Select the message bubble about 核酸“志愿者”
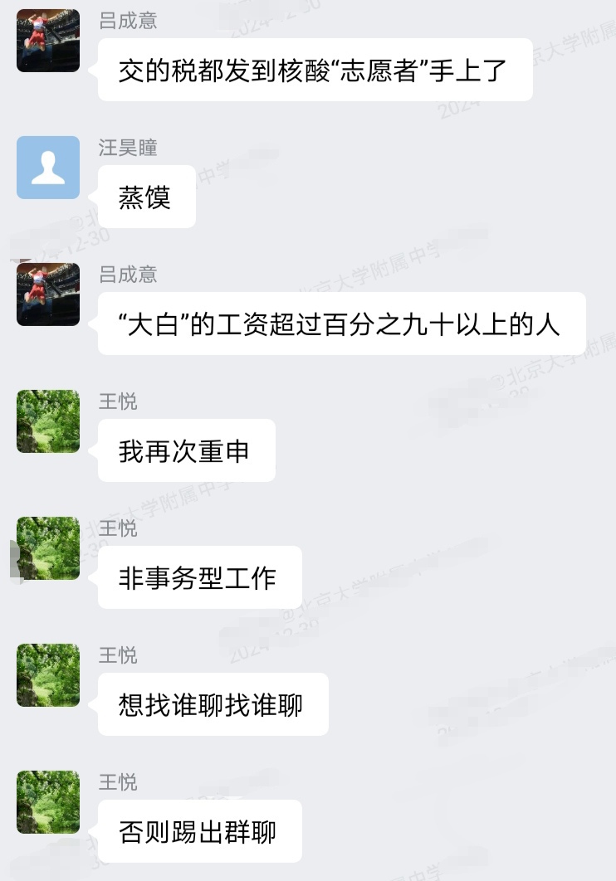 tap(315, 70)
